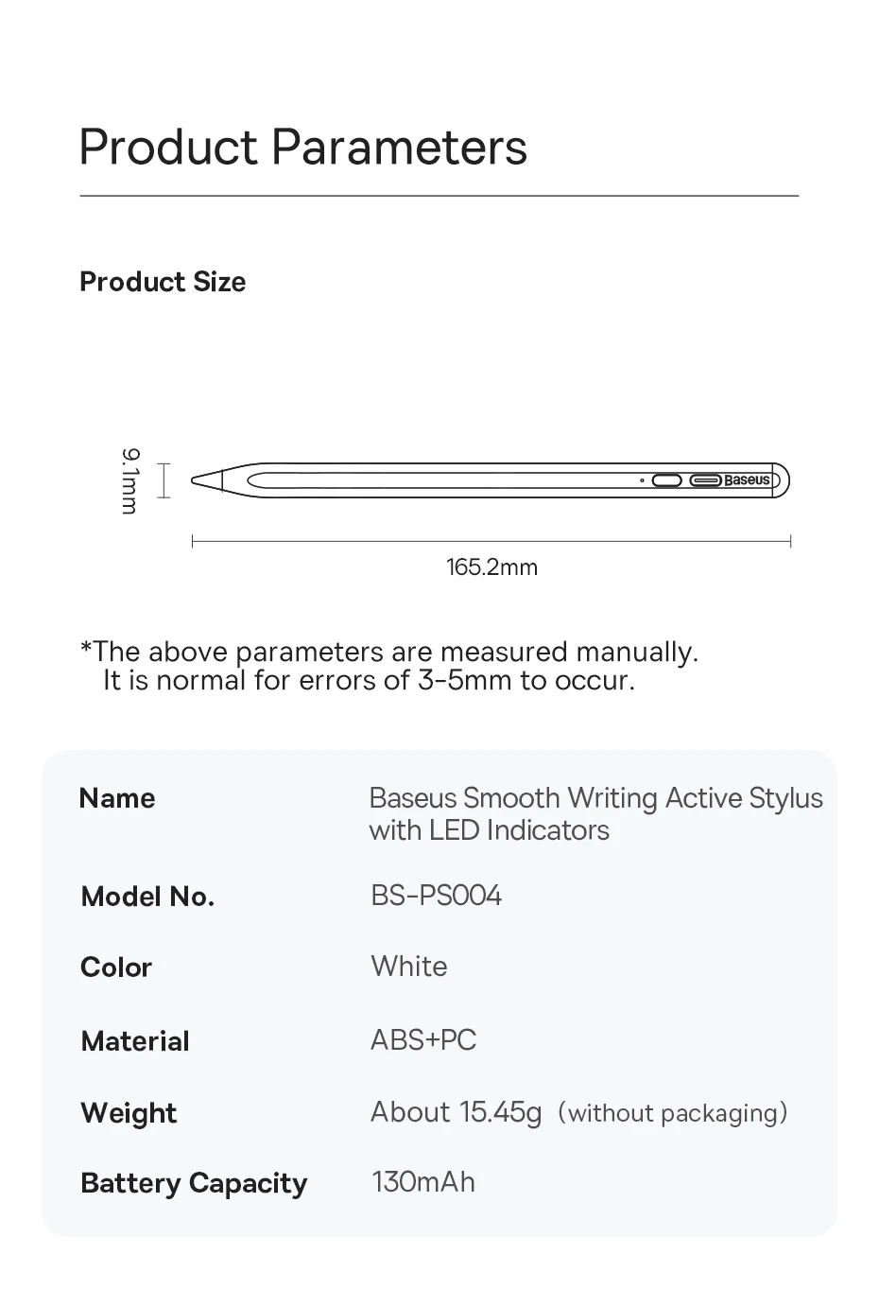This screenshot has width=879, height=1307.
Task: Click the small LED dot on the stylus
Action: (x=642, y=480)
